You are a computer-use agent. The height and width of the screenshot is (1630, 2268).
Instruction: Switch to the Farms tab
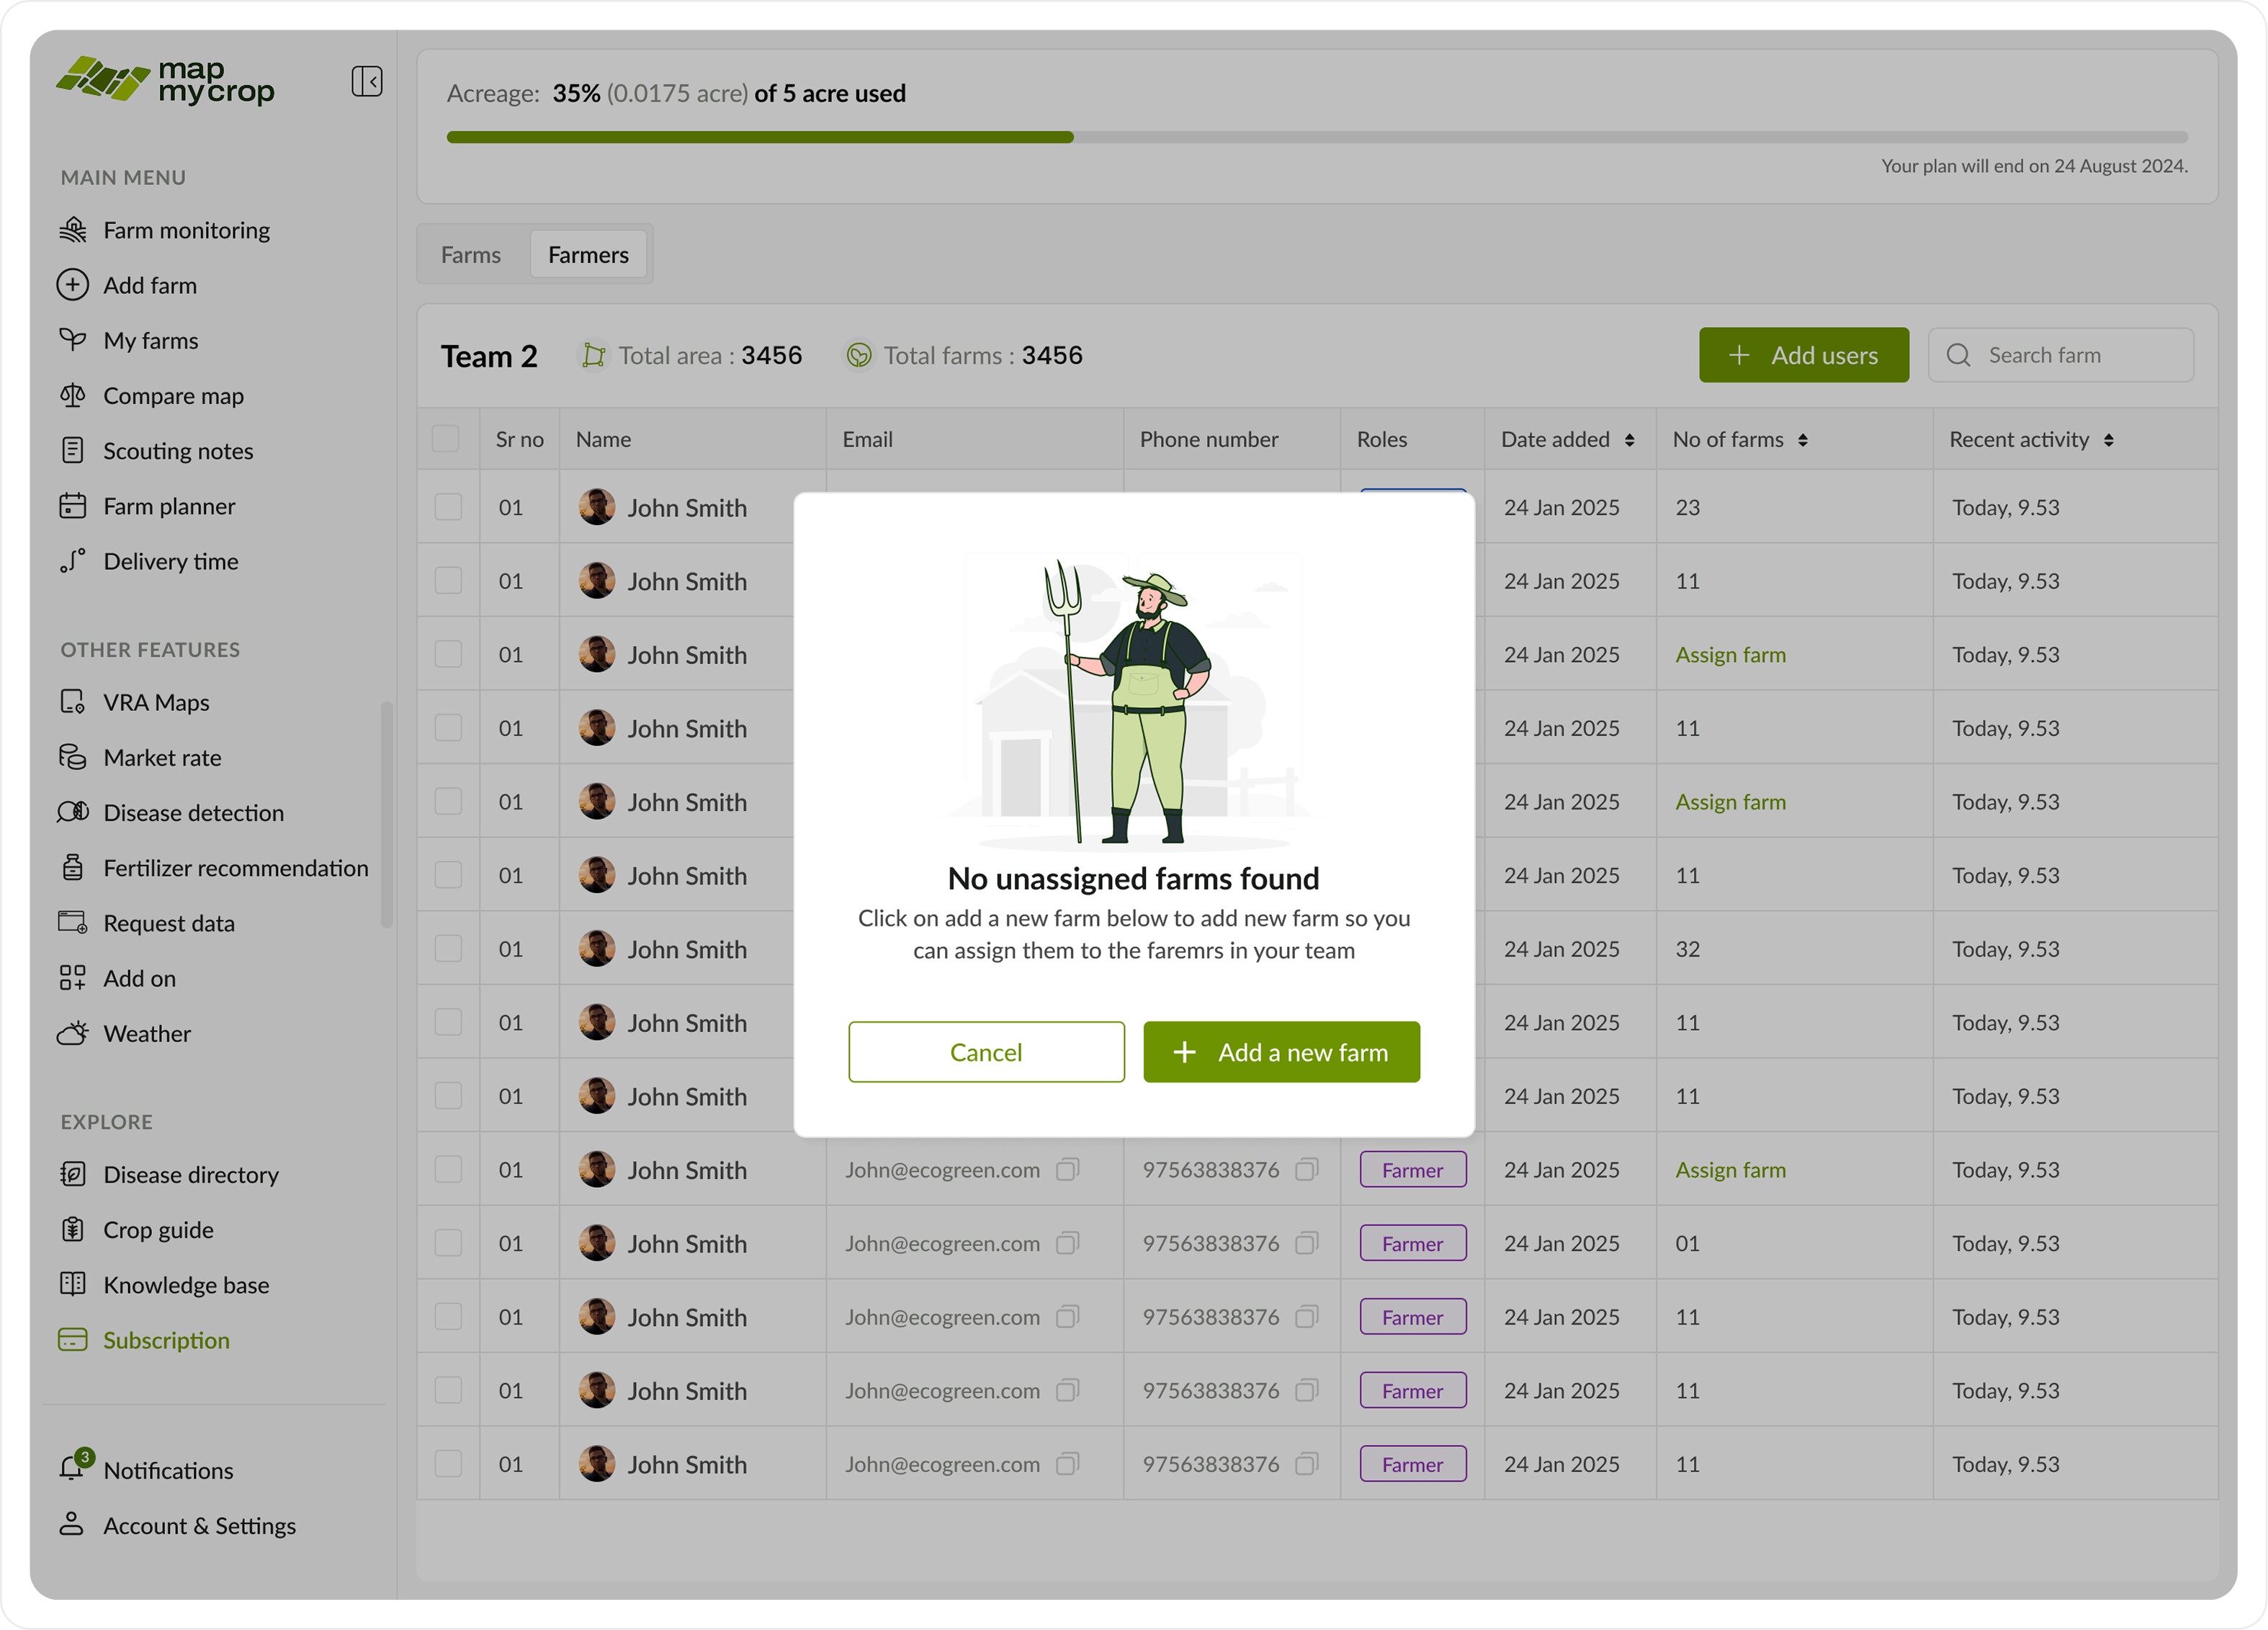(x=470, y=255)
